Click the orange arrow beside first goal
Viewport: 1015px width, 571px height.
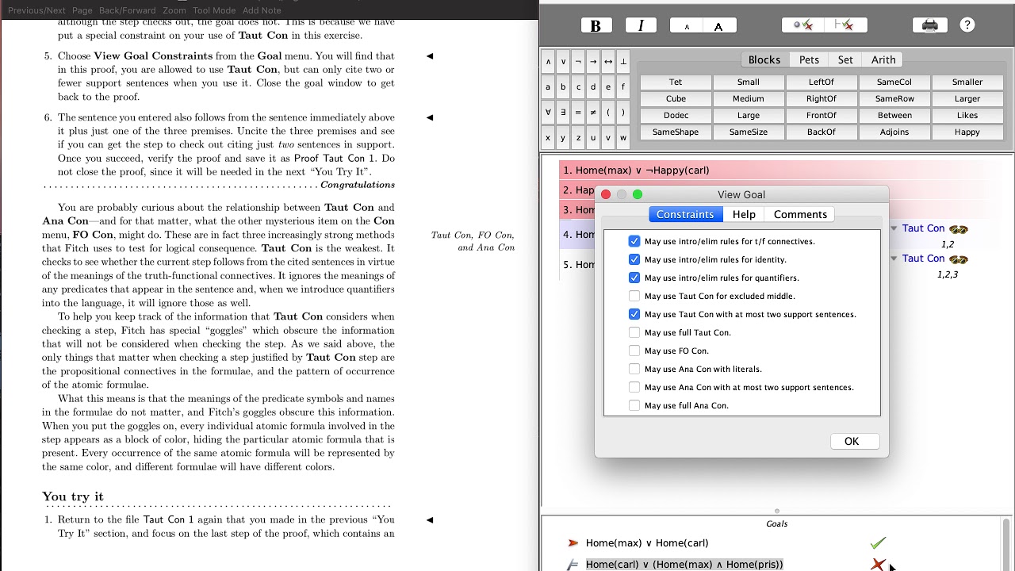[573, 543]
